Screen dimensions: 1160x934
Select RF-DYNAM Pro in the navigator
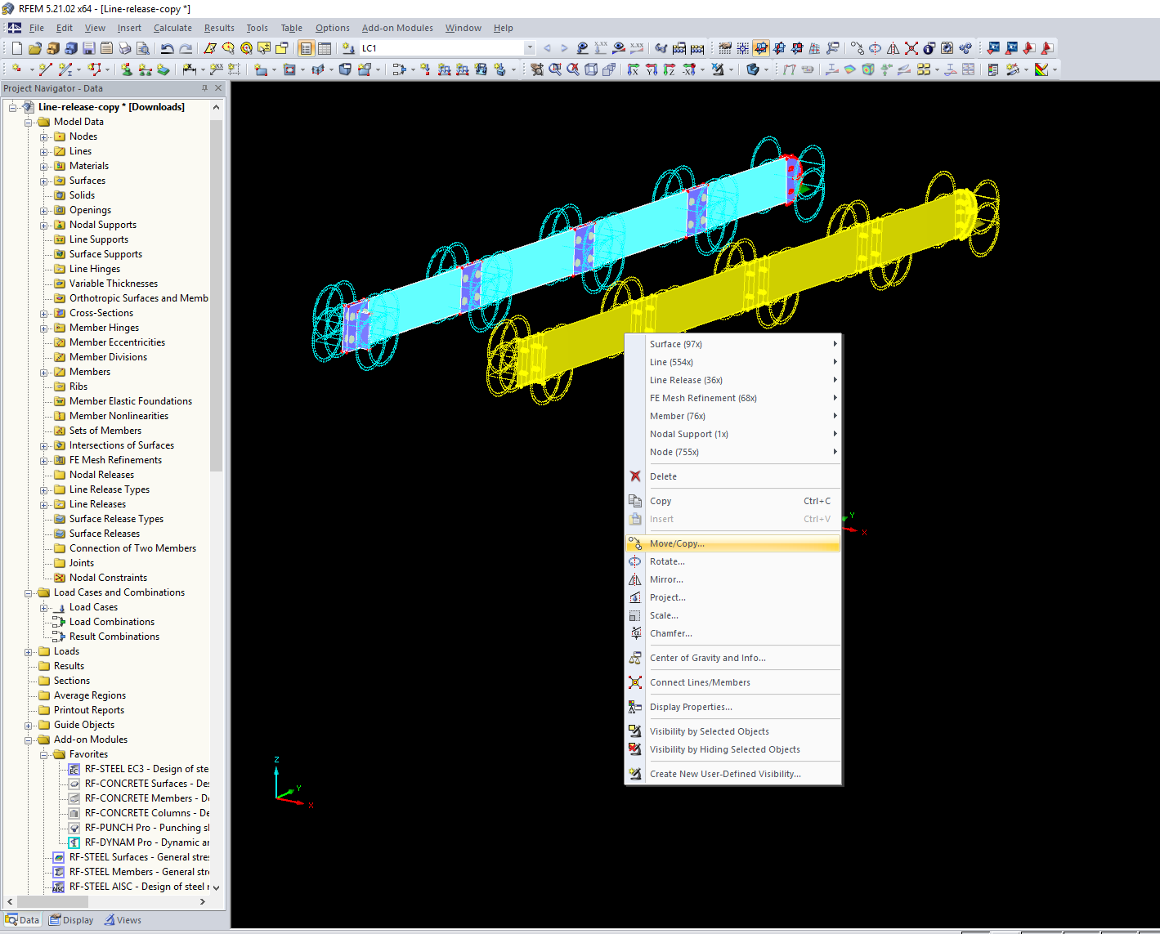[146, 842]
